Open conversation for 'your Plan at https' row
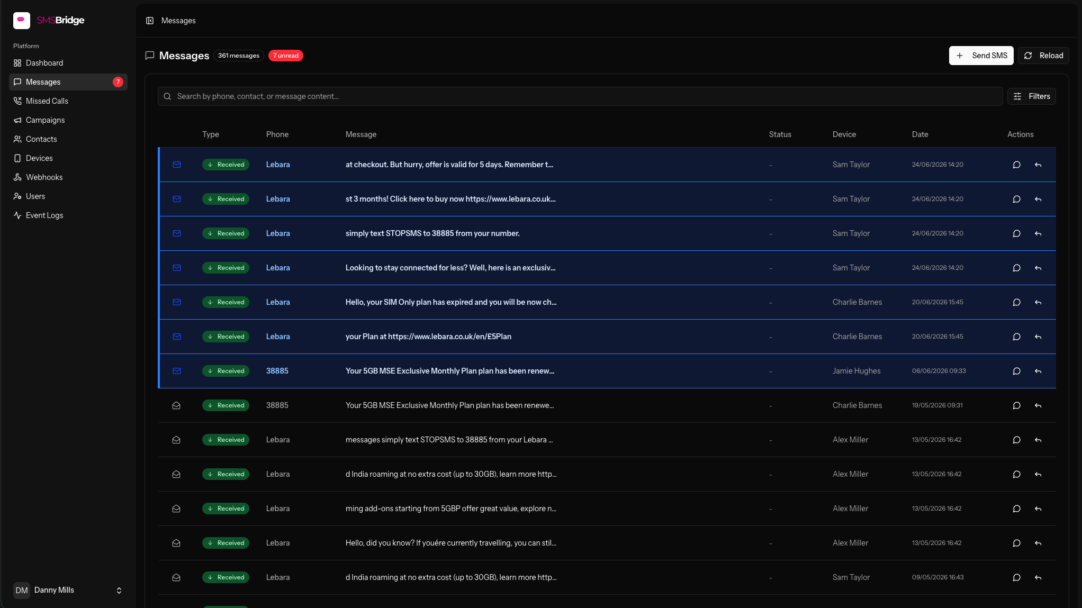The height and width of the screenshot is (608, 1082). click(1016, 337)
